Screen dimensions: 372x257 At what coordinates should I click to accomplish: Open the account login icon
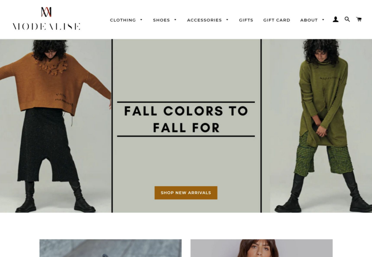tap(336, 19)
